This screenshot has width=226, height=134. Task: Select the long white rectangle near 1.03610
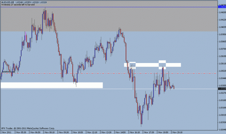point(153,65)
